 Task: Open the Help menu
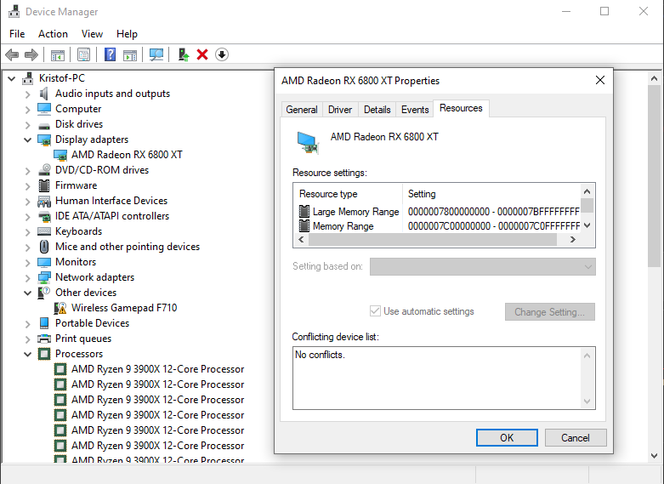127,34
